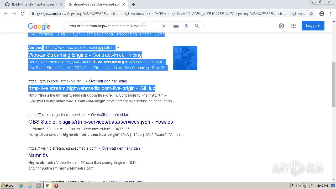The width and height of the screenshot is (336, 189).
Task: Click the network tray icon
Action: point(305,186)
